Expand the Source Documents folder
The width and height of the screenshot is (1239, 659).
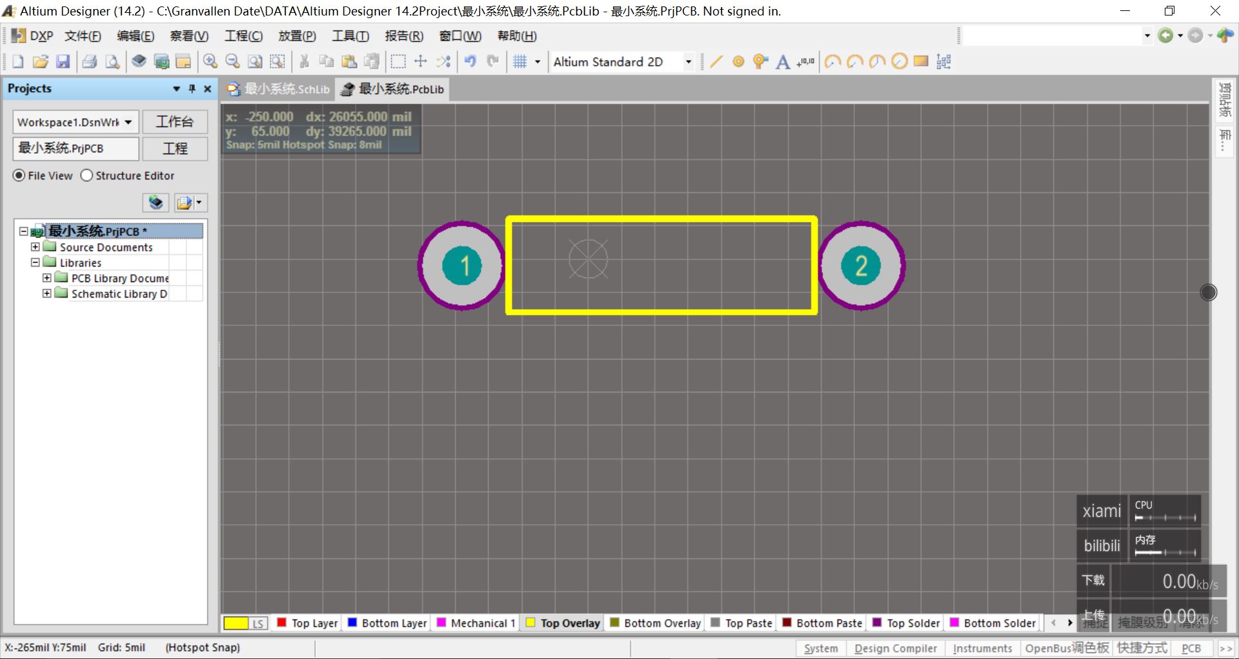click(35, 247)
